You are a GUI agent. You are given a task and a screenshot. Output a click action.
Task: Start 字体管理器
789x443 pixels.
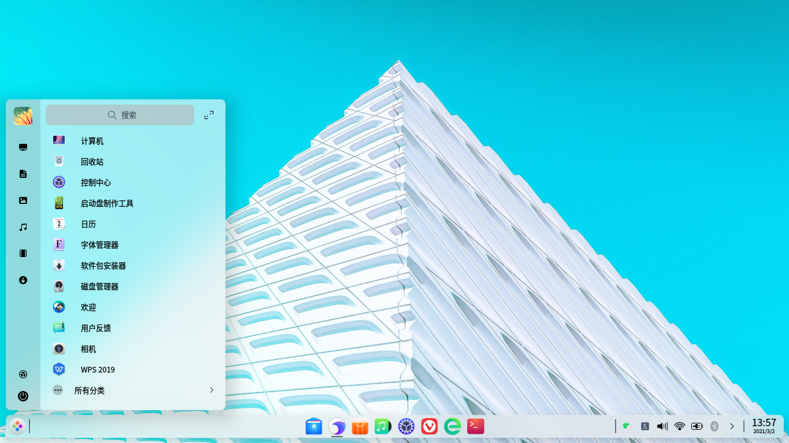coord(133,245)
